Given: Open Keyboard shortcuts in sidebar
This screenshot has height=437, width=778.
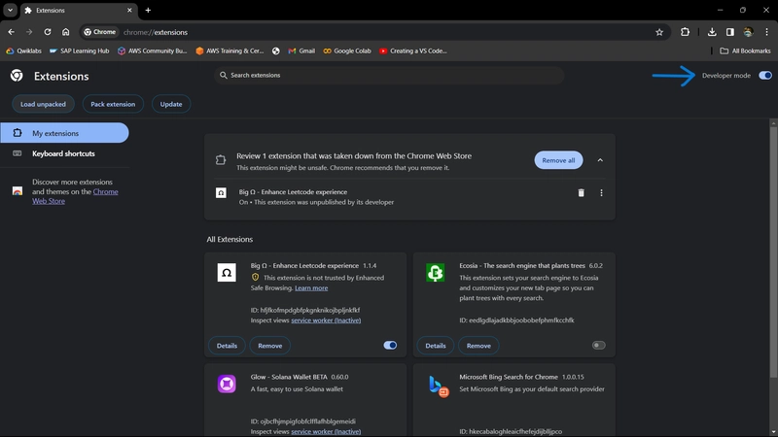Looking at the screenshot, I should pyautogui.click(x=64, y=153).
